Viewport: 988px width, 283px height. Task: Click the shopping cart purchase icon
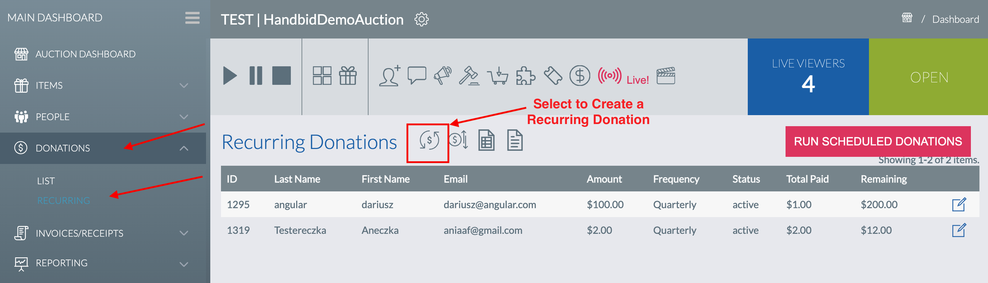click(x=498, y=76)
